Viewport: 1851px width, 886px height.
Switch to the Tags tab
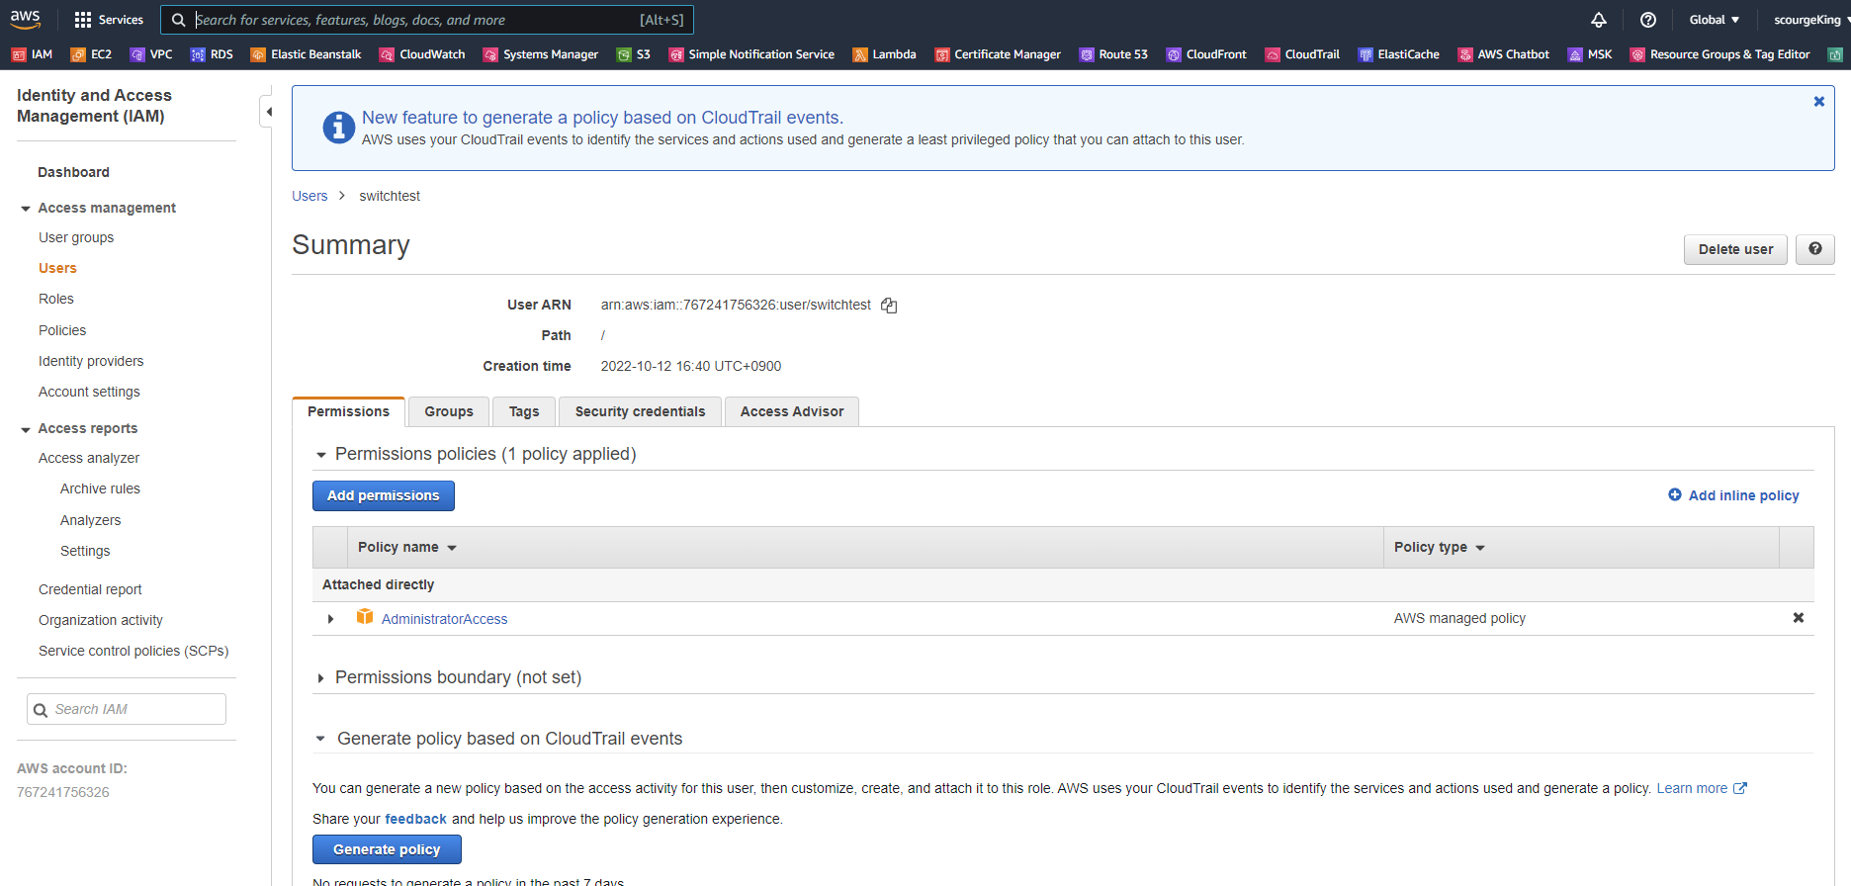tap(524, 411)
